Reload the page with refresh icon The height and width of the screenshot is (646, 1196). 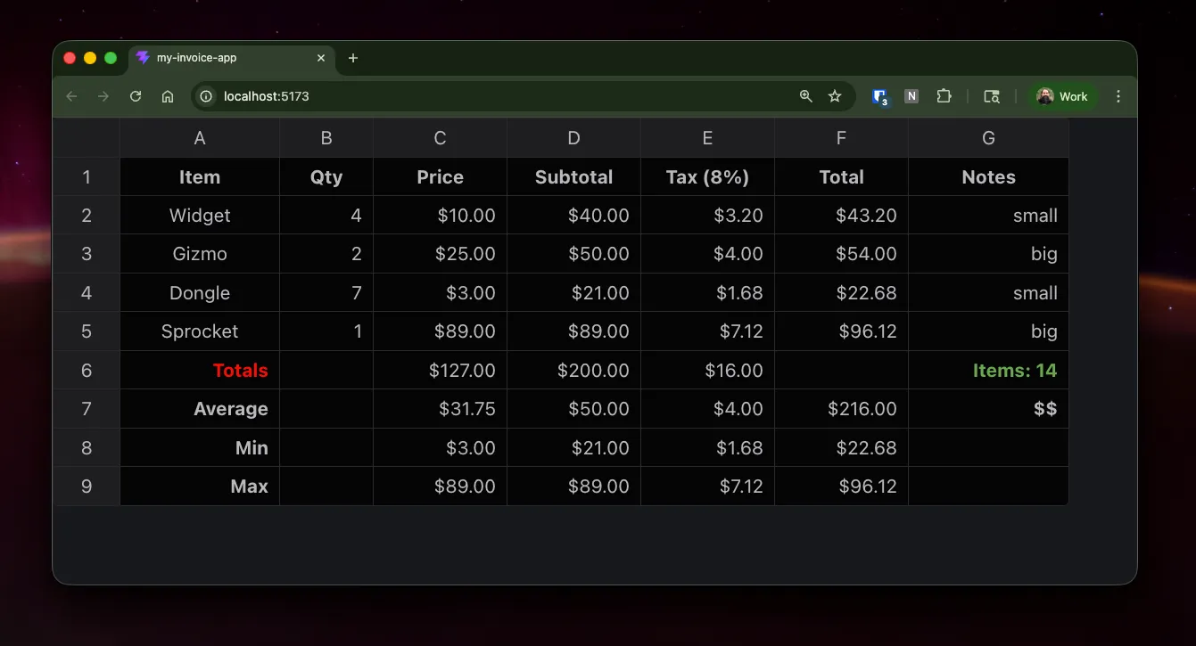[136, 96]
